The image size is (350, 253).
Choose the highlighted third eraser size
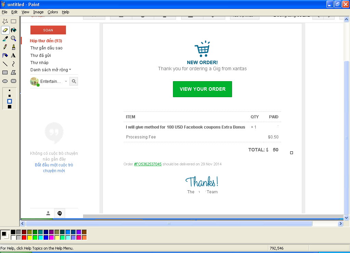point(9,101)
